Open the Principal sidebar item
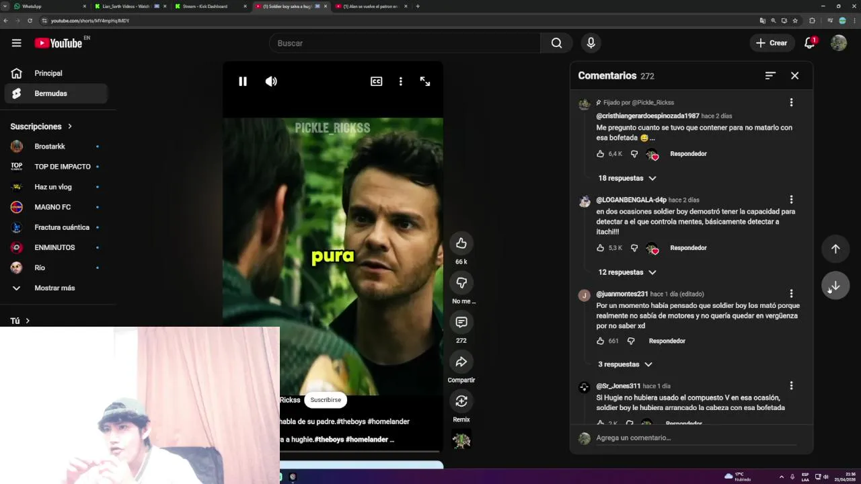 point(57,73)
